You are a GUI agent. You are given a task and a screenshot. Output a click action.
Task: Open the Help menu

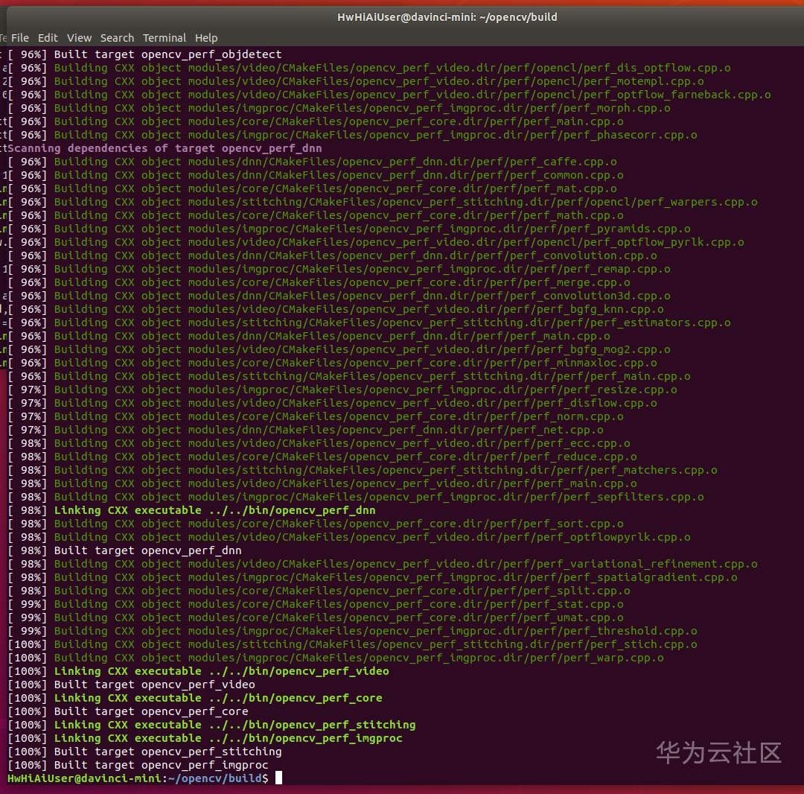[x=206, y=38]
